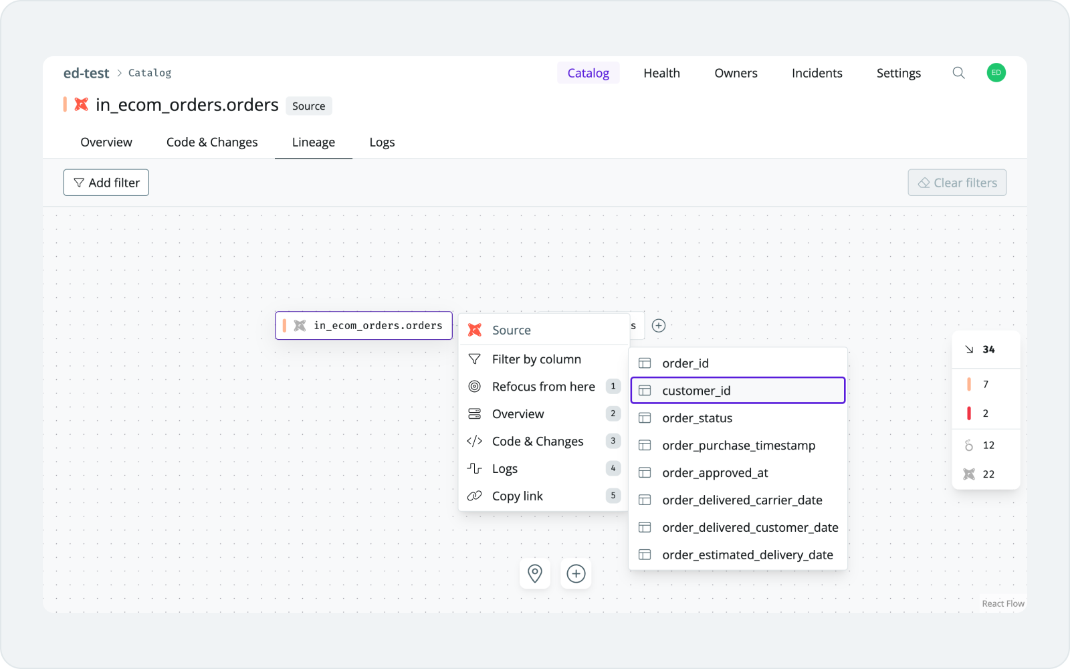Click the table icon beside order_delivered_customer_date
This screenshot has width=1070, height=669.
[645, 528]
